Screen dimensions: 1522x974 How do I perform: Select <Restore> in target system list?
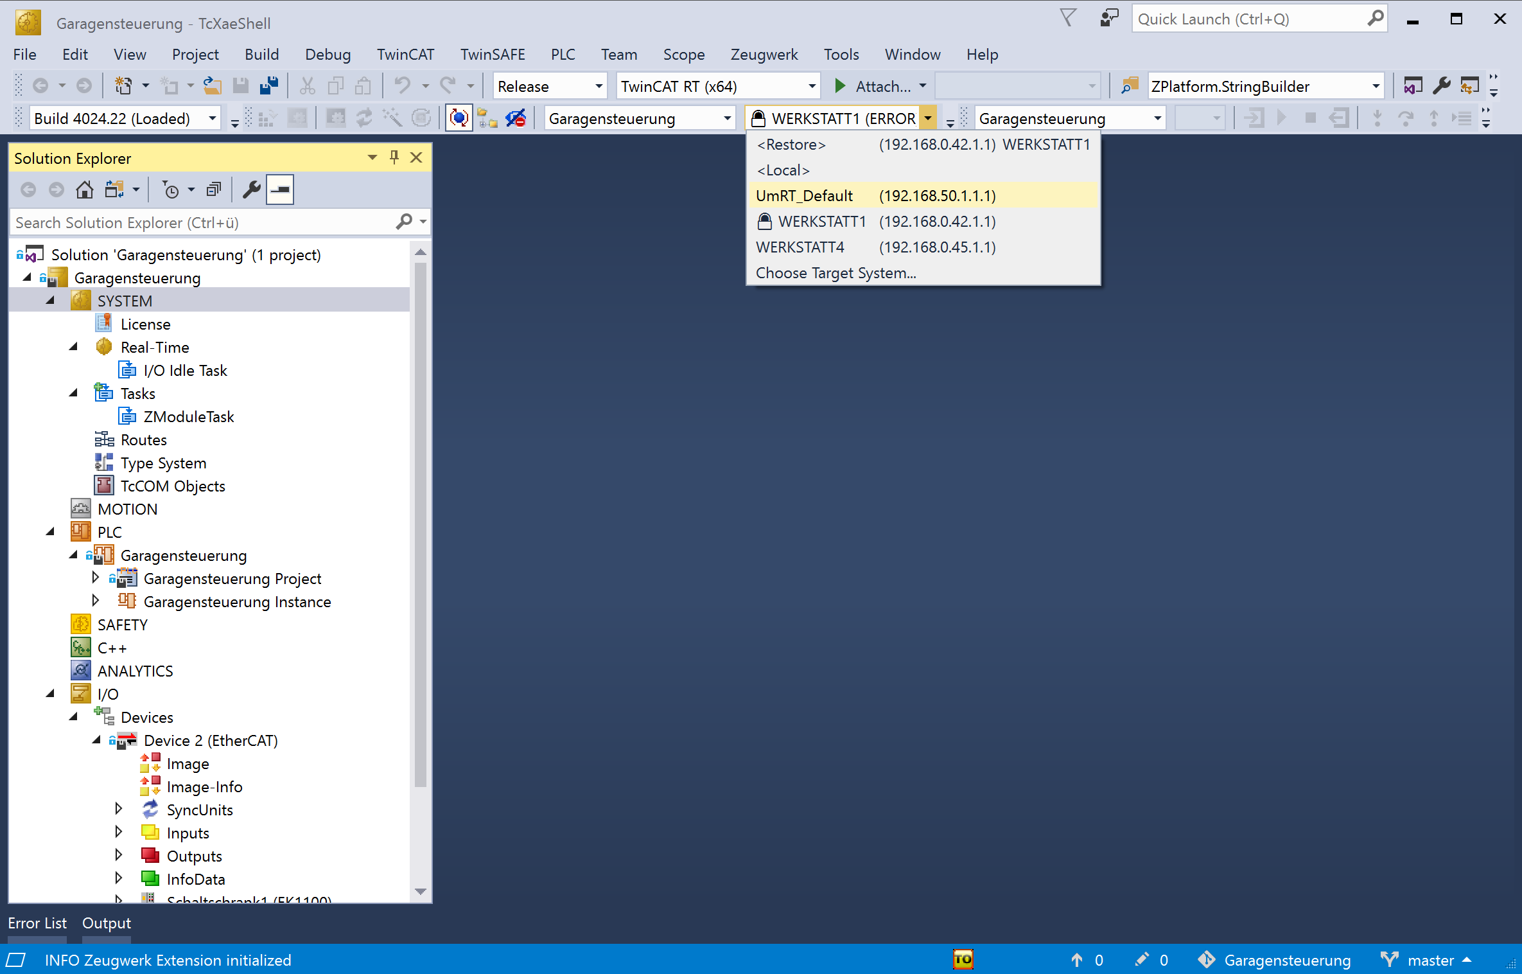923,145
